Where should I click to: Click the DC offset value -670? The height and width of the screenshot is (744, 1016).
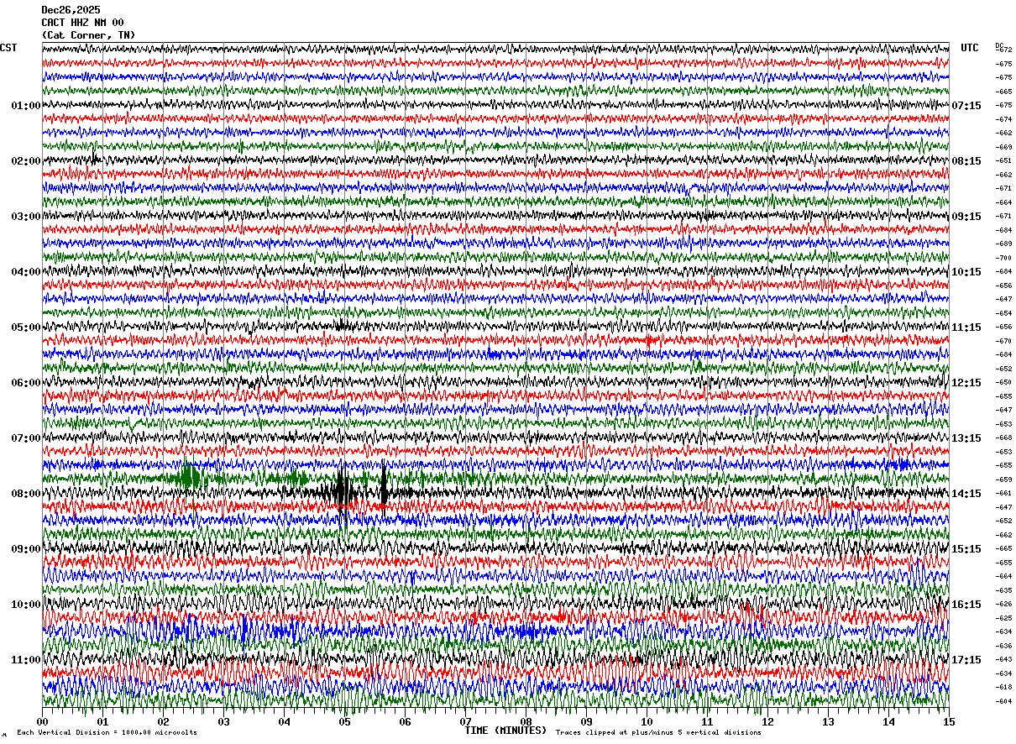pyautogui.click(x=1004, y=341)
